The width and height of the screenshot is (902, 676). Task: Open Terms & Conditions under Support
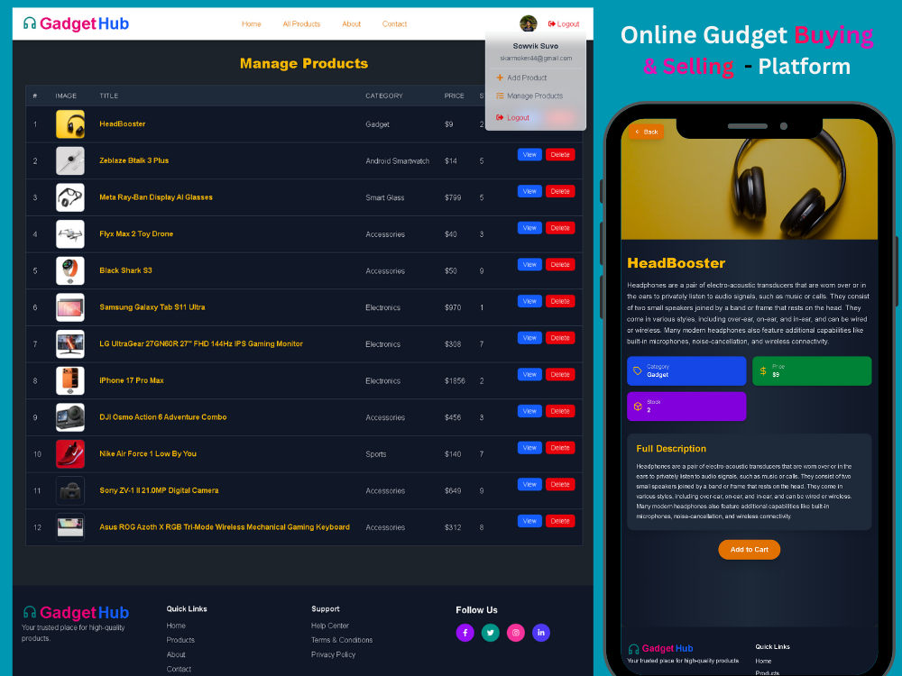[342, 640]
